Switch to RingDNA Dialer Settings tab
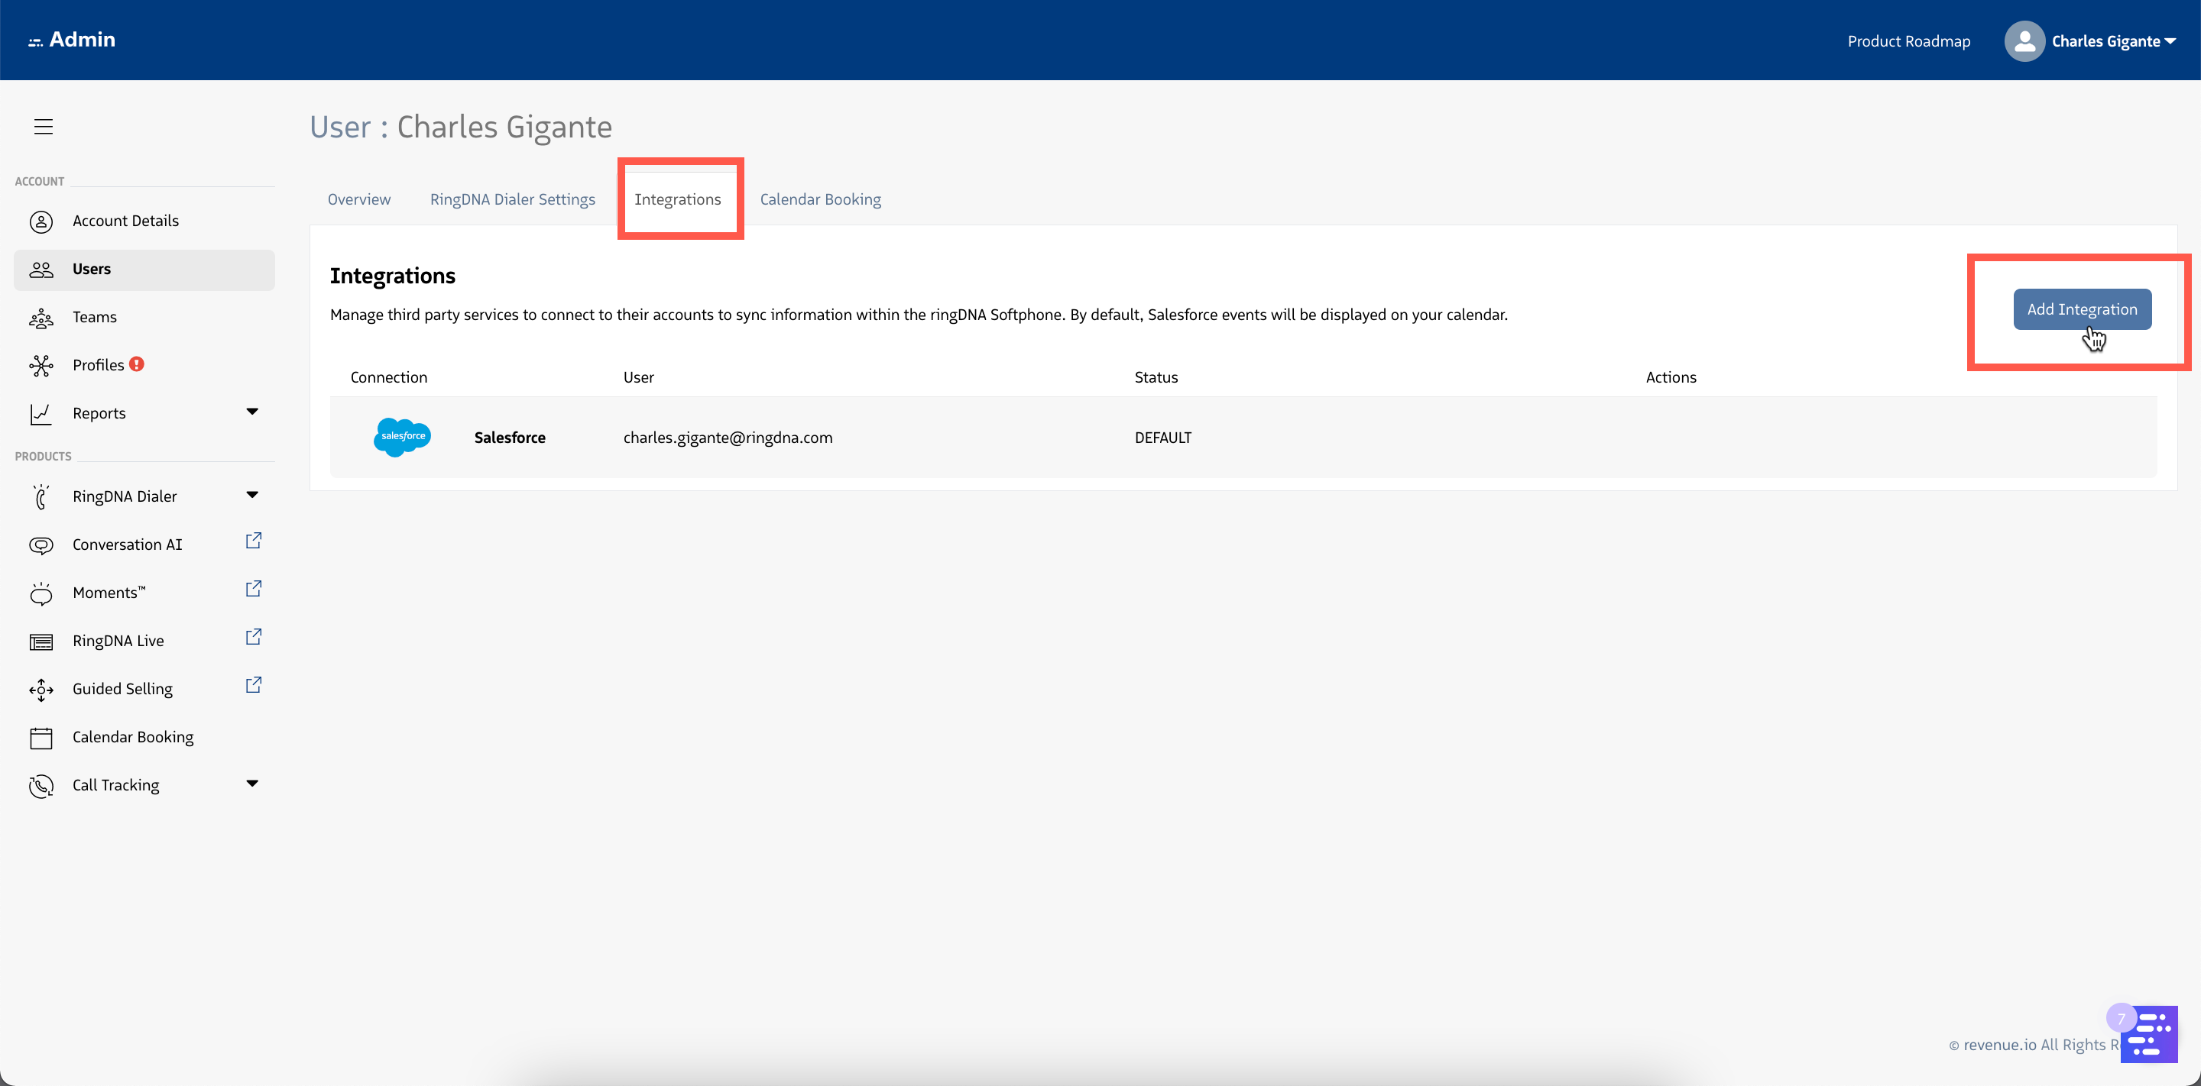Viewport: 2201px width, 1086px height. pyautogui.click(x=513, y=199)
